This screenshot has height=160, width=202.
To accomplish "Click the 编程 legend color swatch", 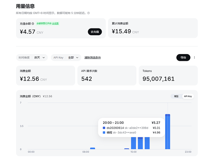I will tap(104, 132).
